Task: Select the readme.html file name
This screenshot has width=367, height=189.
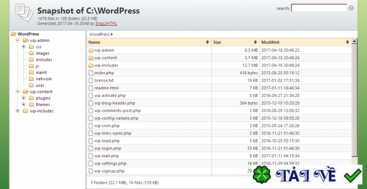Action: 106,88
